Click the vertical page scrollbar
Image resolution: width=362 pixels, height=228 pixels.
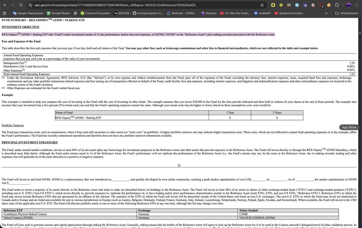[x=360, y=33]
